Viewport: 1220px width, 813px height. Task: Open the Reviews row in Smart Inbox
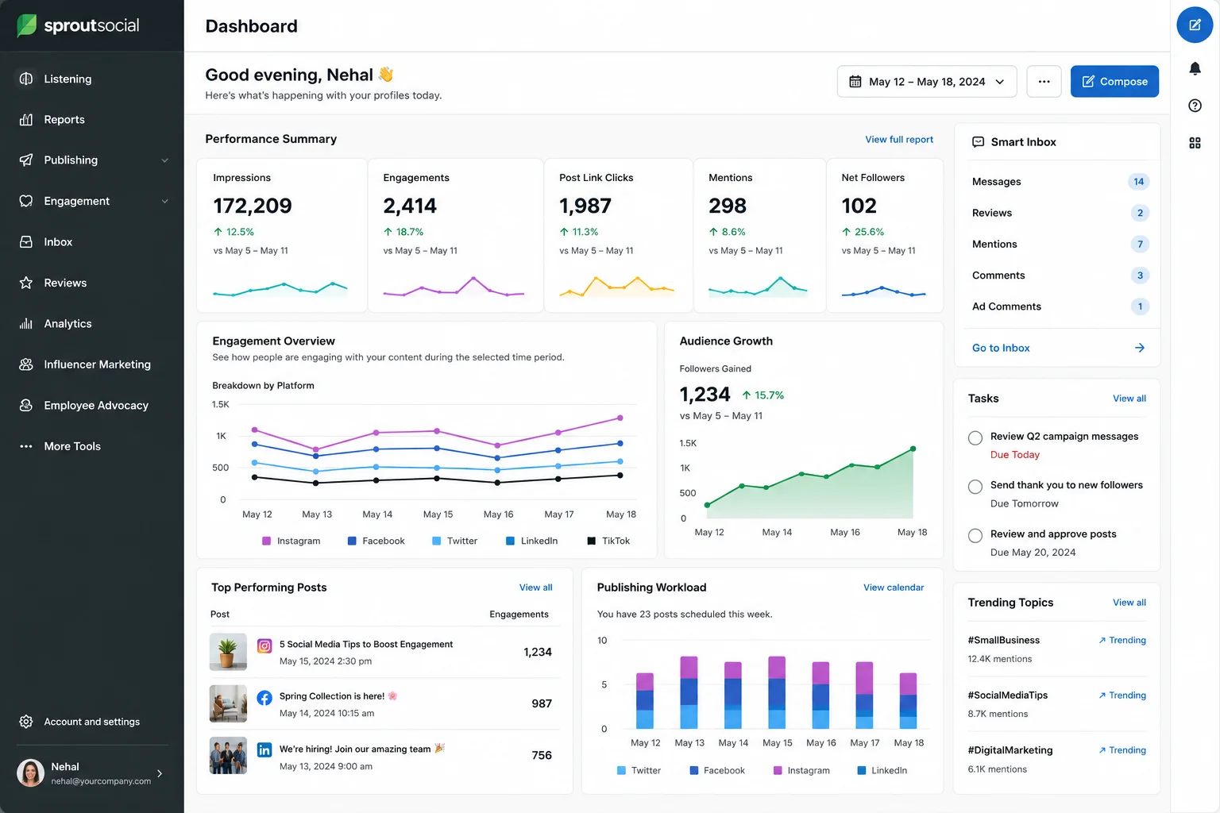1060,213
